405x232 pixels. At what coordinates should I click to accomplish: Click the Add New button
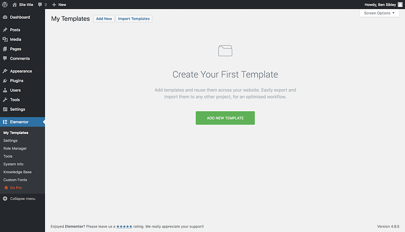[104, 19]
